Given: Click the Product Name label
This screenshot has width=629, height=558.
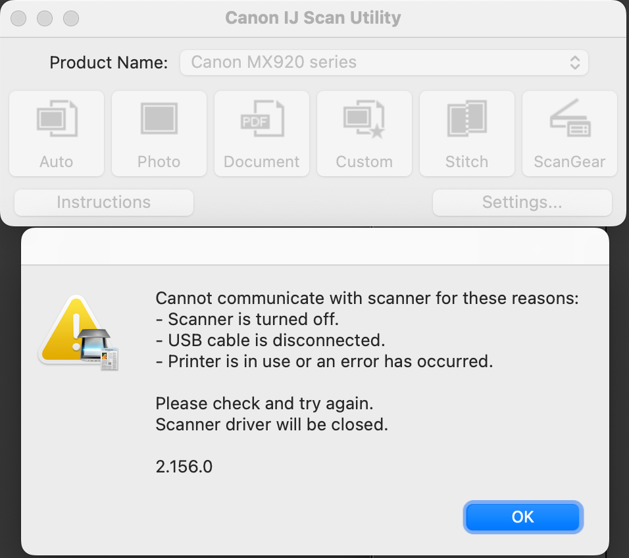Looking at the screenshot, I should (x=109, y=63).
